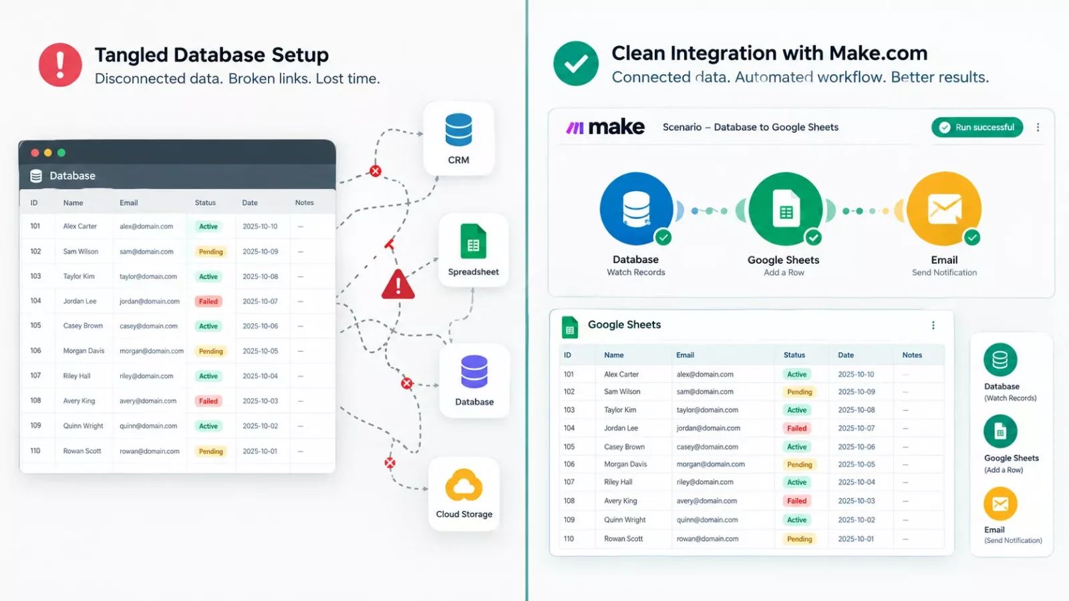Click the Scenario – Database to Google Sheets title

750,127
